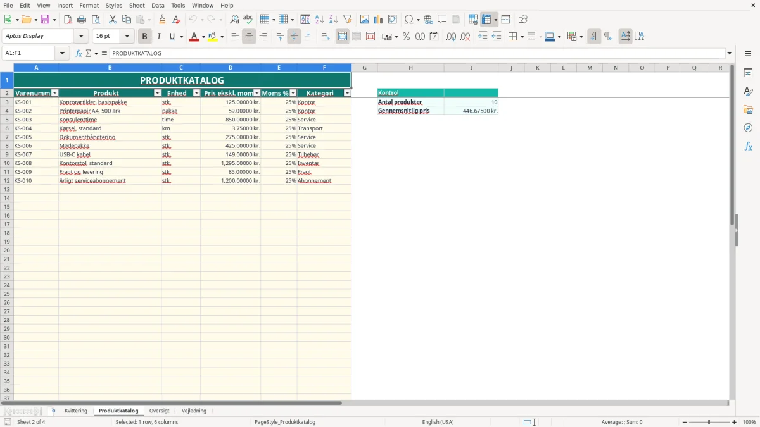Open the Varenummer column filter dropdown
The height and width of the screenshot is (427, 760).
tap(54, 93)
